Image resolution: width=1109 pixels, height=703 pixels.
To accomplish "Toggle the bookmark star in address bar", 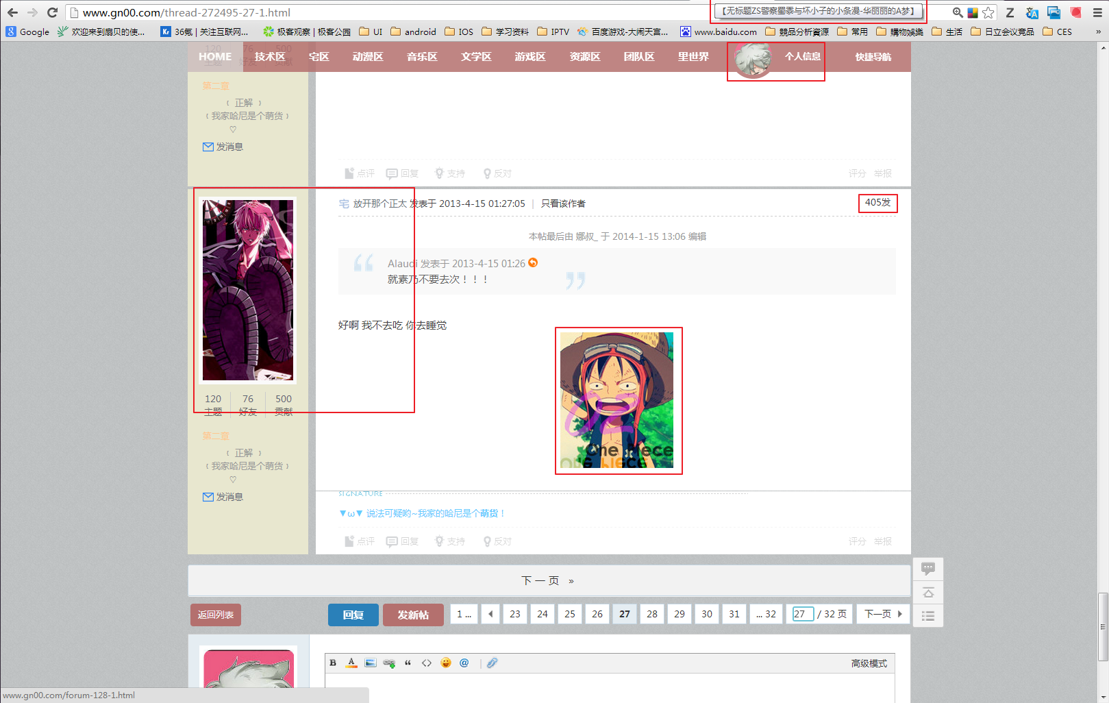I will [x=988, y=12].
